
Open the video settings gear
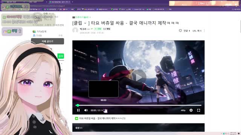191,110
